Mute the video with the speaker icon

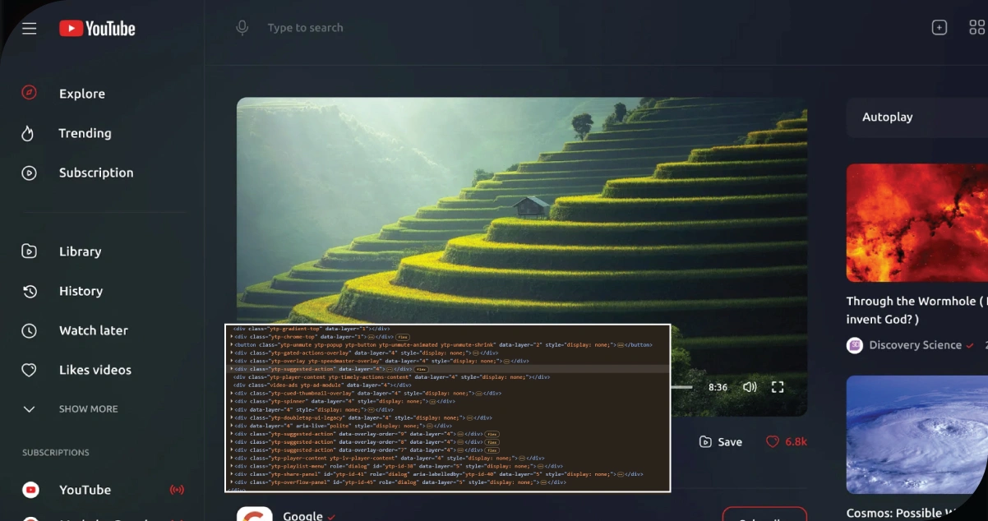749,386
